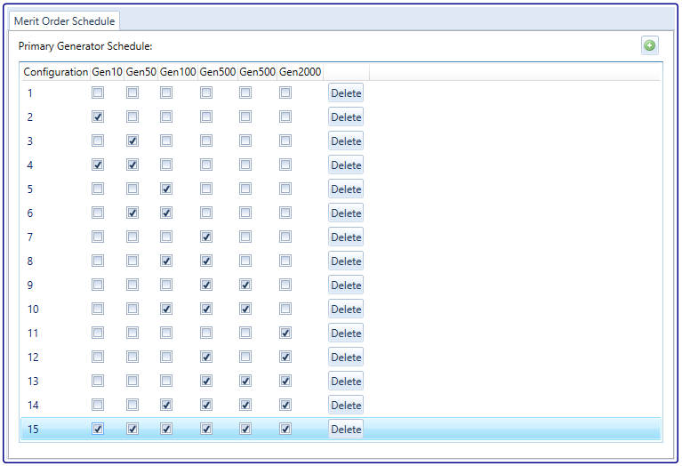The height and width of the screenshot is (466, 682).
Task: Click the Gen100 column header
Action: (178, 71)
